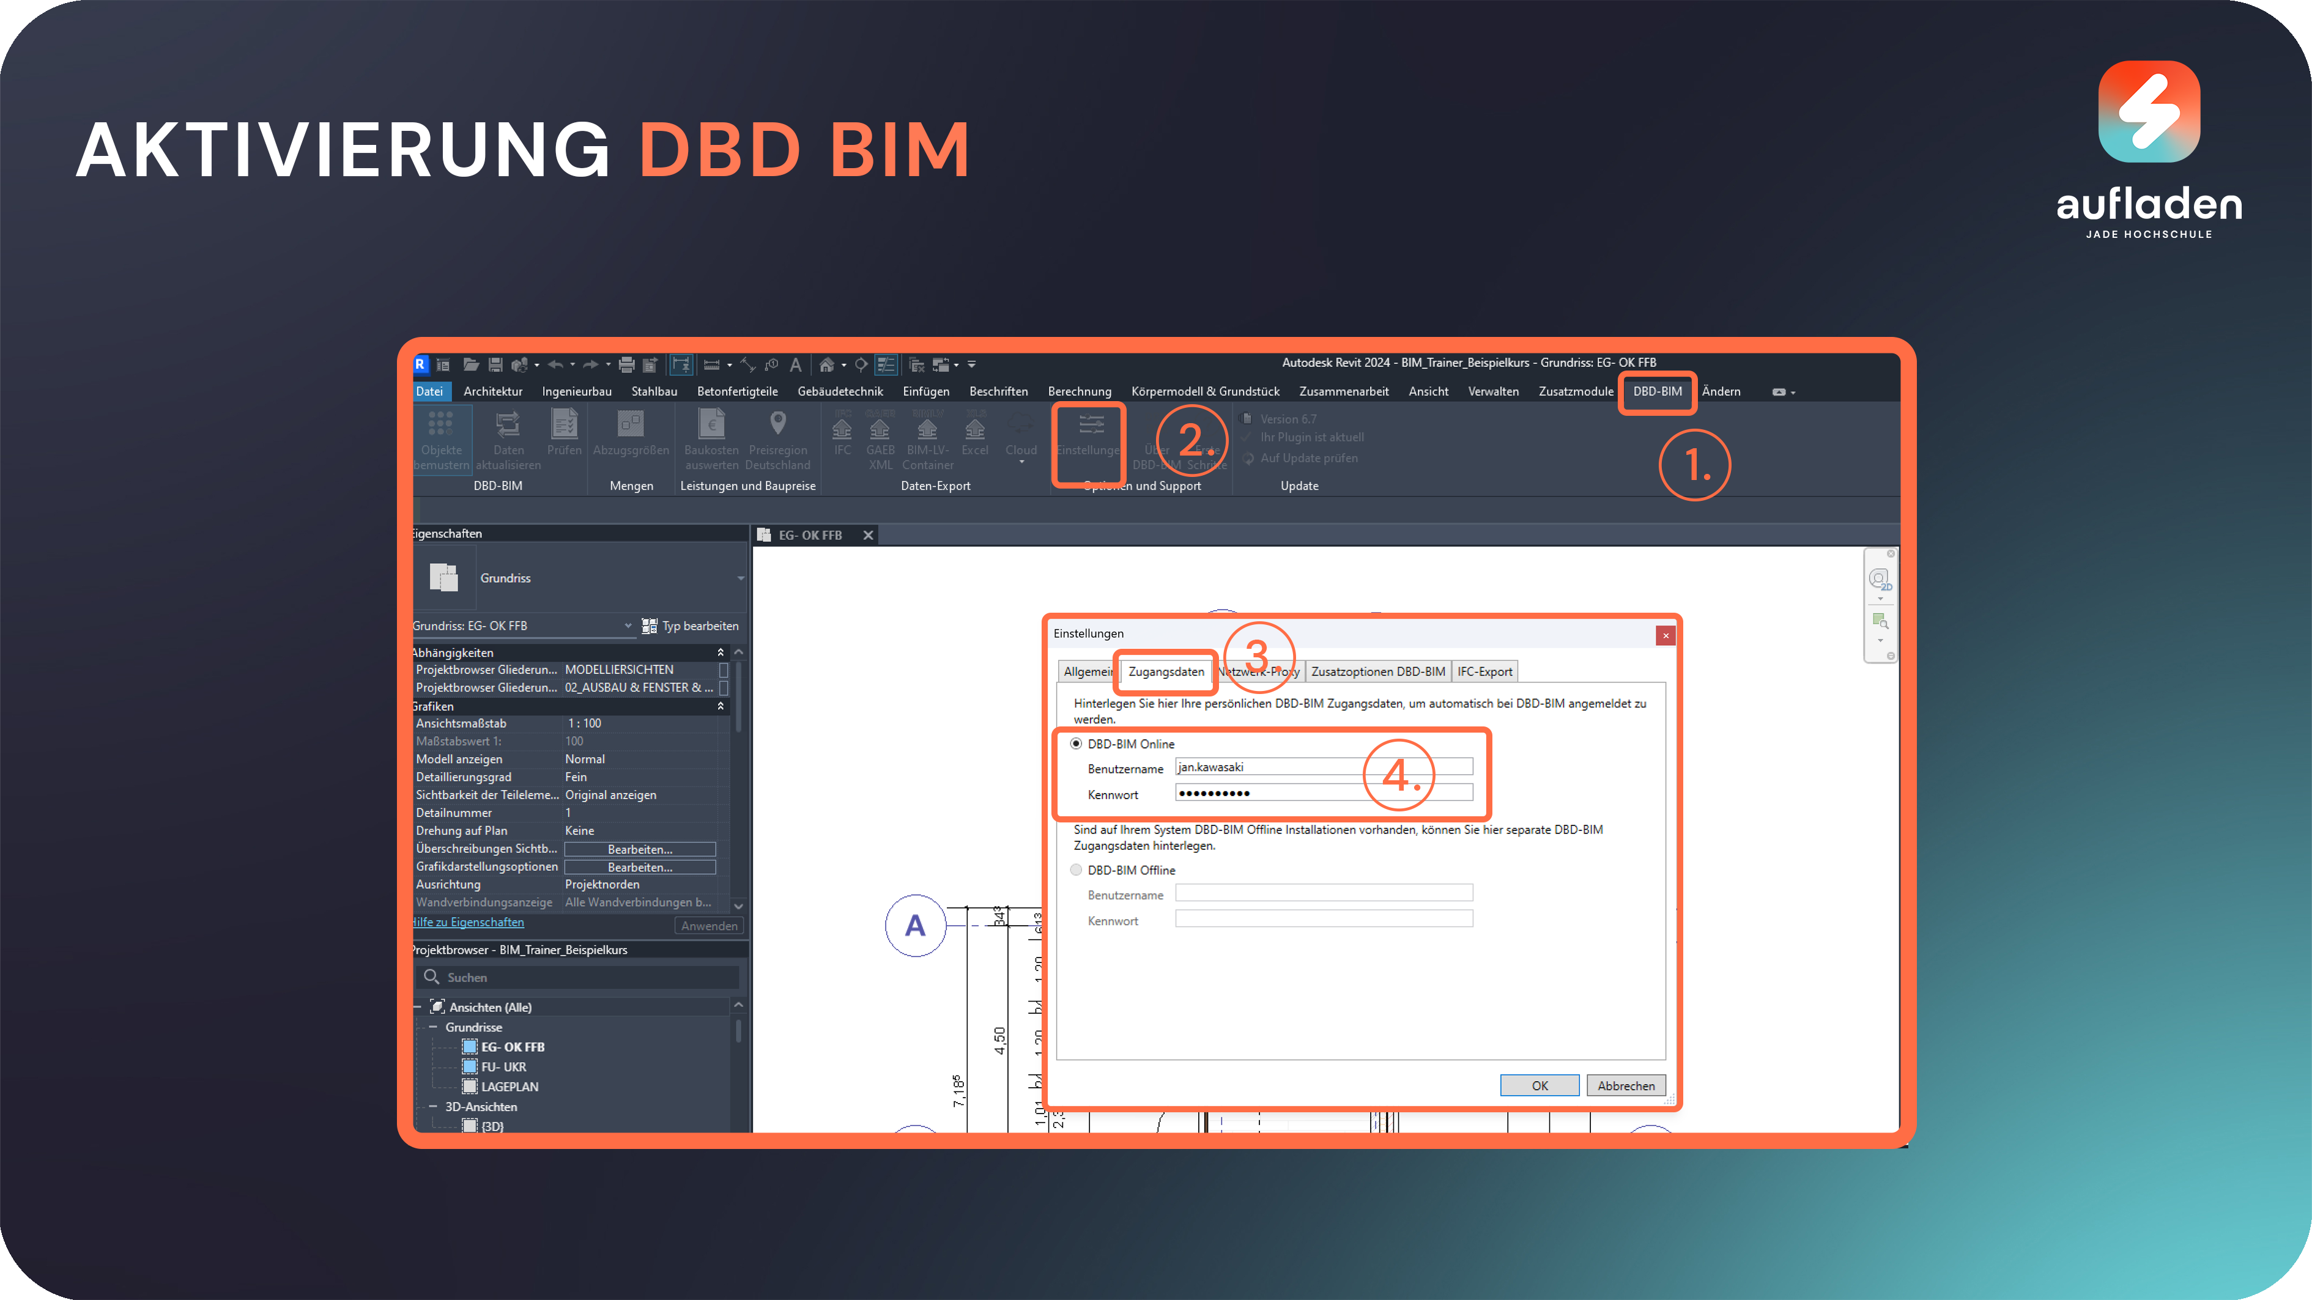Image resolution: width=2312 pixels, height=1300 pixels.
Task: Collapse Ansichten (Alle) tree node
Action: [x=417, y=1006]
